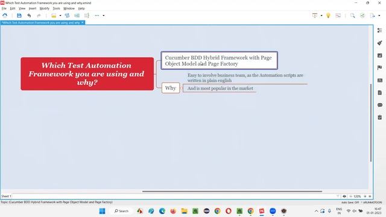
Task: Select the Cucumber BDD Hybrid Framework topic
Action: (219, 60)
